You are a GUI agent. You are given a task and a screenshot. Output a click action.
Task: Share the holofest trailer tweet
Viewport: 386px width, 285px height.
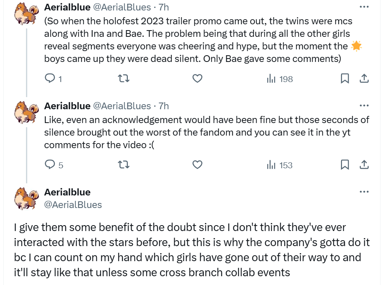click(364, 79)
